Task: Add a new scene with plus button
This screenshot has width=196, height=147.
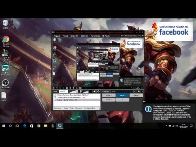Action: click(x=122, y=100)
